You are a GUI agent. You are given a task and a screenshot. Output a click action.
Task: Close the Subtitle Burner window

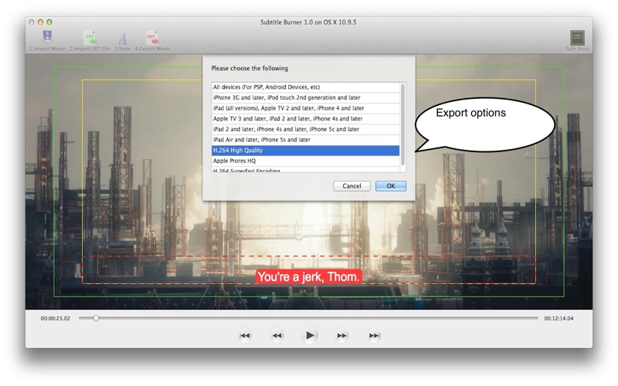(x=32, y=22)
